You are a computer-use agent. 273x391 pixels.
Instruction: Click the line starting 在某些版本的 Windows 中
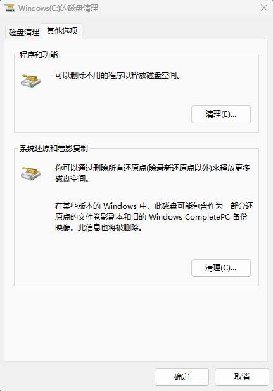point(154,206)
